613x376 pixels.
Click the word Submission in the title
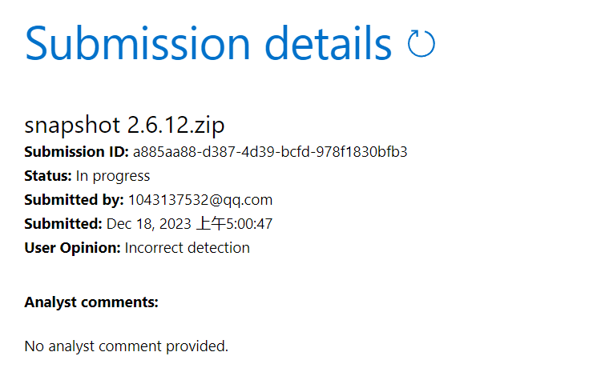point(137,43)
